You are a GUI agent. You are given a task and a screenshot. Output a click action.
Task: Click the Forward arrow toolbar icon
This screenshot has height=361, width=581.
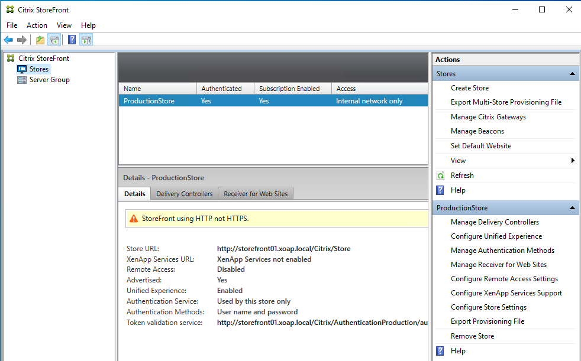pyautogui.click(x=22, y=40)
